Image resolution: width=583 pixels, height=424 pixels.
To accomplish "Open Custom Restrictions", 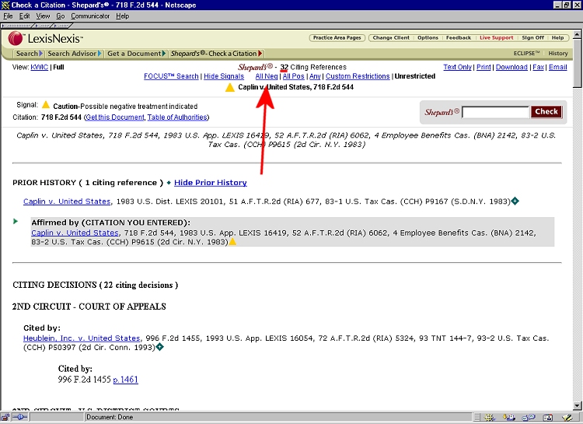I will [x=358, y=76].
